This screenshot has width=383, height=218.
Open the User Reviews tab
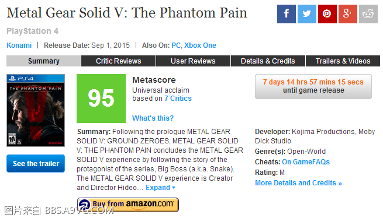point(193,61)
